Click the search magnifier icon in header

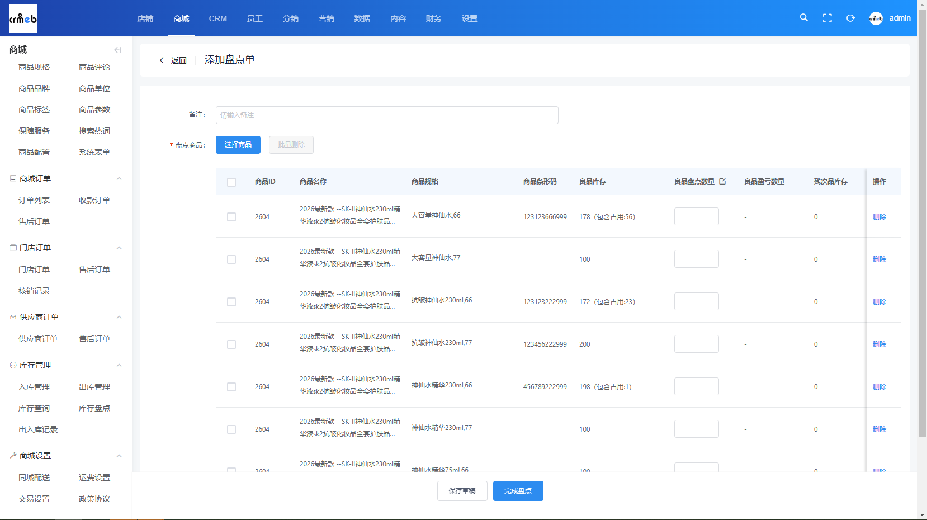point(803,18)
